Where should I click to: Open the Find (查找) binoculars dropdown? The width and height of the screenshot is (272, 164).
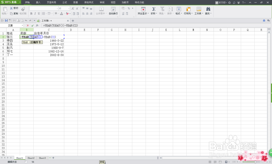click(x=208, y=11)
